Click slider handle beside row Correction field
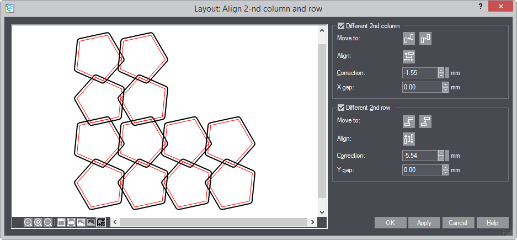 tap(447, 155)
